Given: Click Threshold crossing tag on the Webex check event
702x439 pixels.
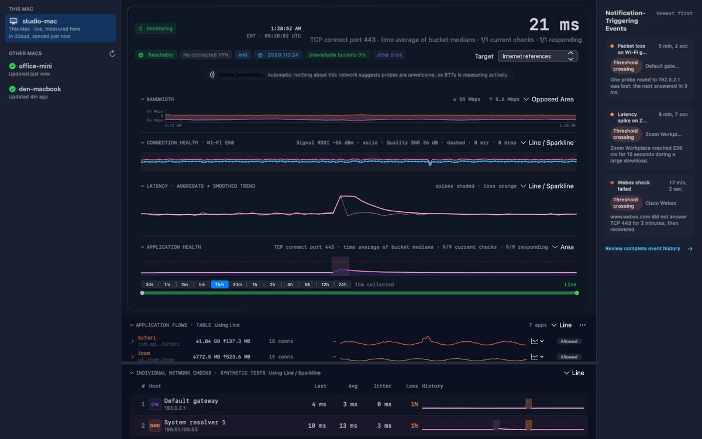Looking at the screenshot, I should [x=625, y=203].
